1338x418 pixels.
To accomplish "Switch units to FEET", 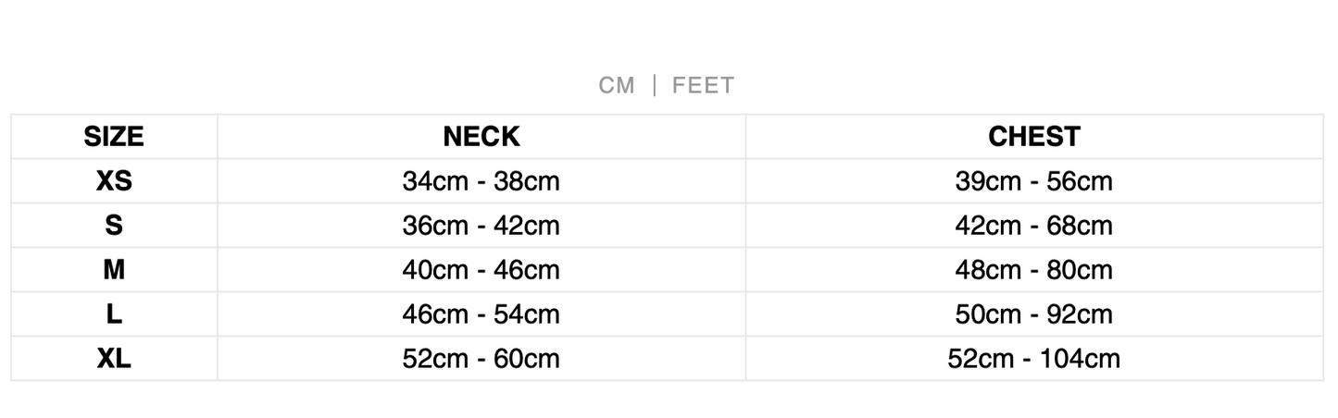I will 703,86.
